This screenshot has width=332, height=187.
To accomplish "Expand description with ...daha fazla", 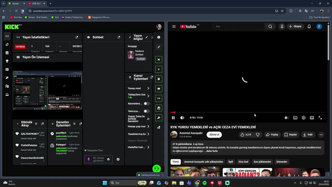I will pos(211,151).
